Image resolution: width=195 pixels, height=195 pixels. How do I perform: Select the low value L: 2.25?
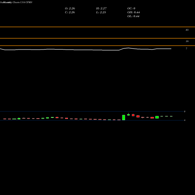pyautogui.click(x=101, y=12)
